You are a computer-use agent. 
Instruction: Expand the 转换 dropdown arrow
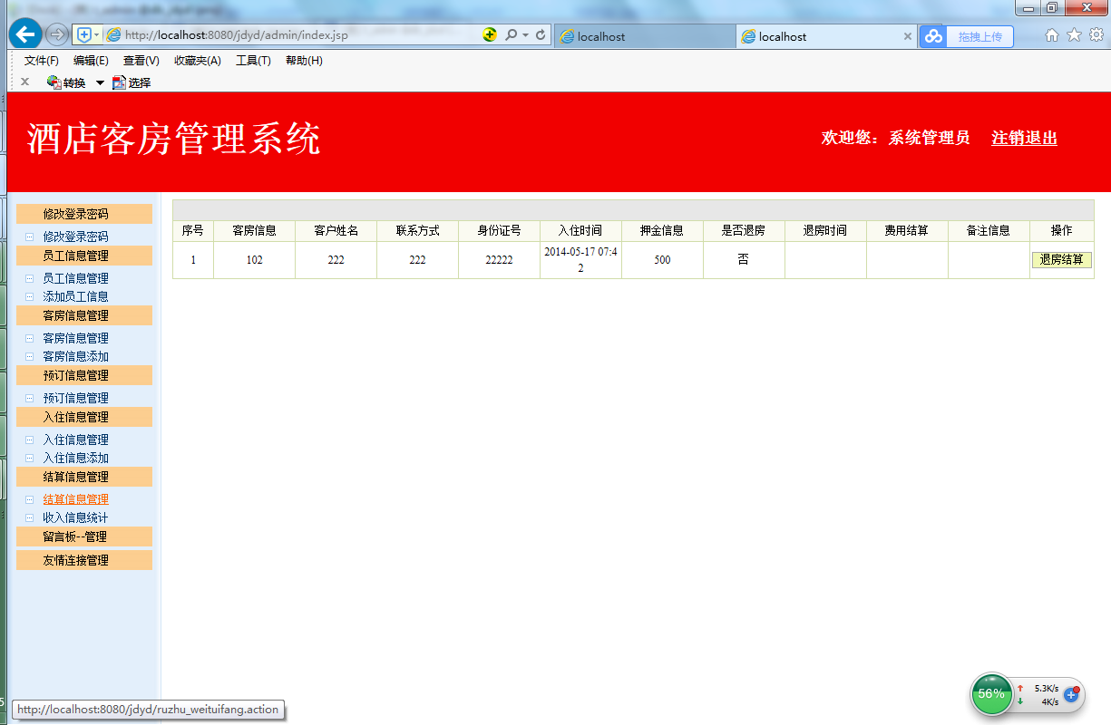click(x=100, y=83)
